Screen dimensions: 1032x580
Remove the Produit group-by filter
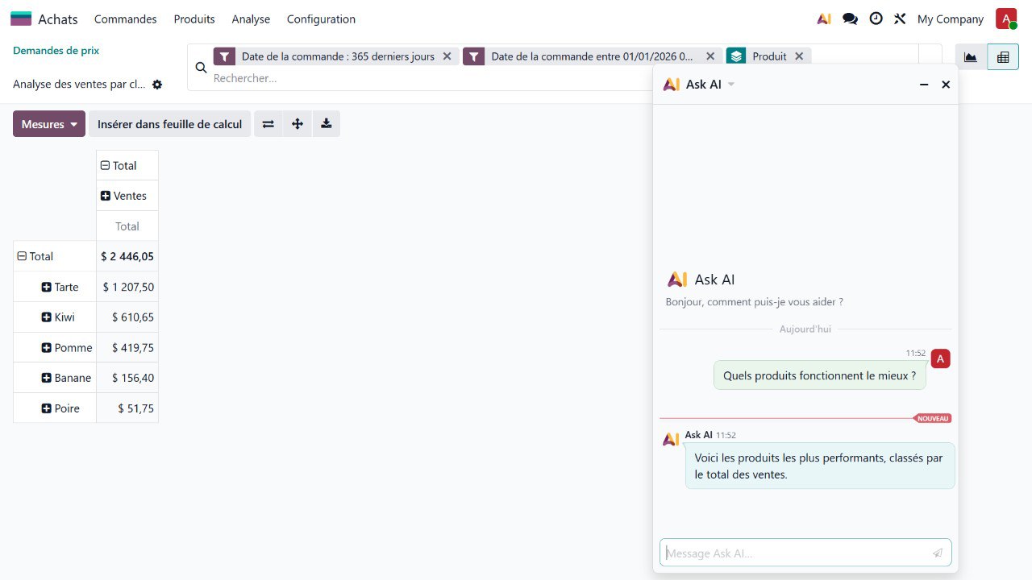pyautogui.click(x=799, y=56)
